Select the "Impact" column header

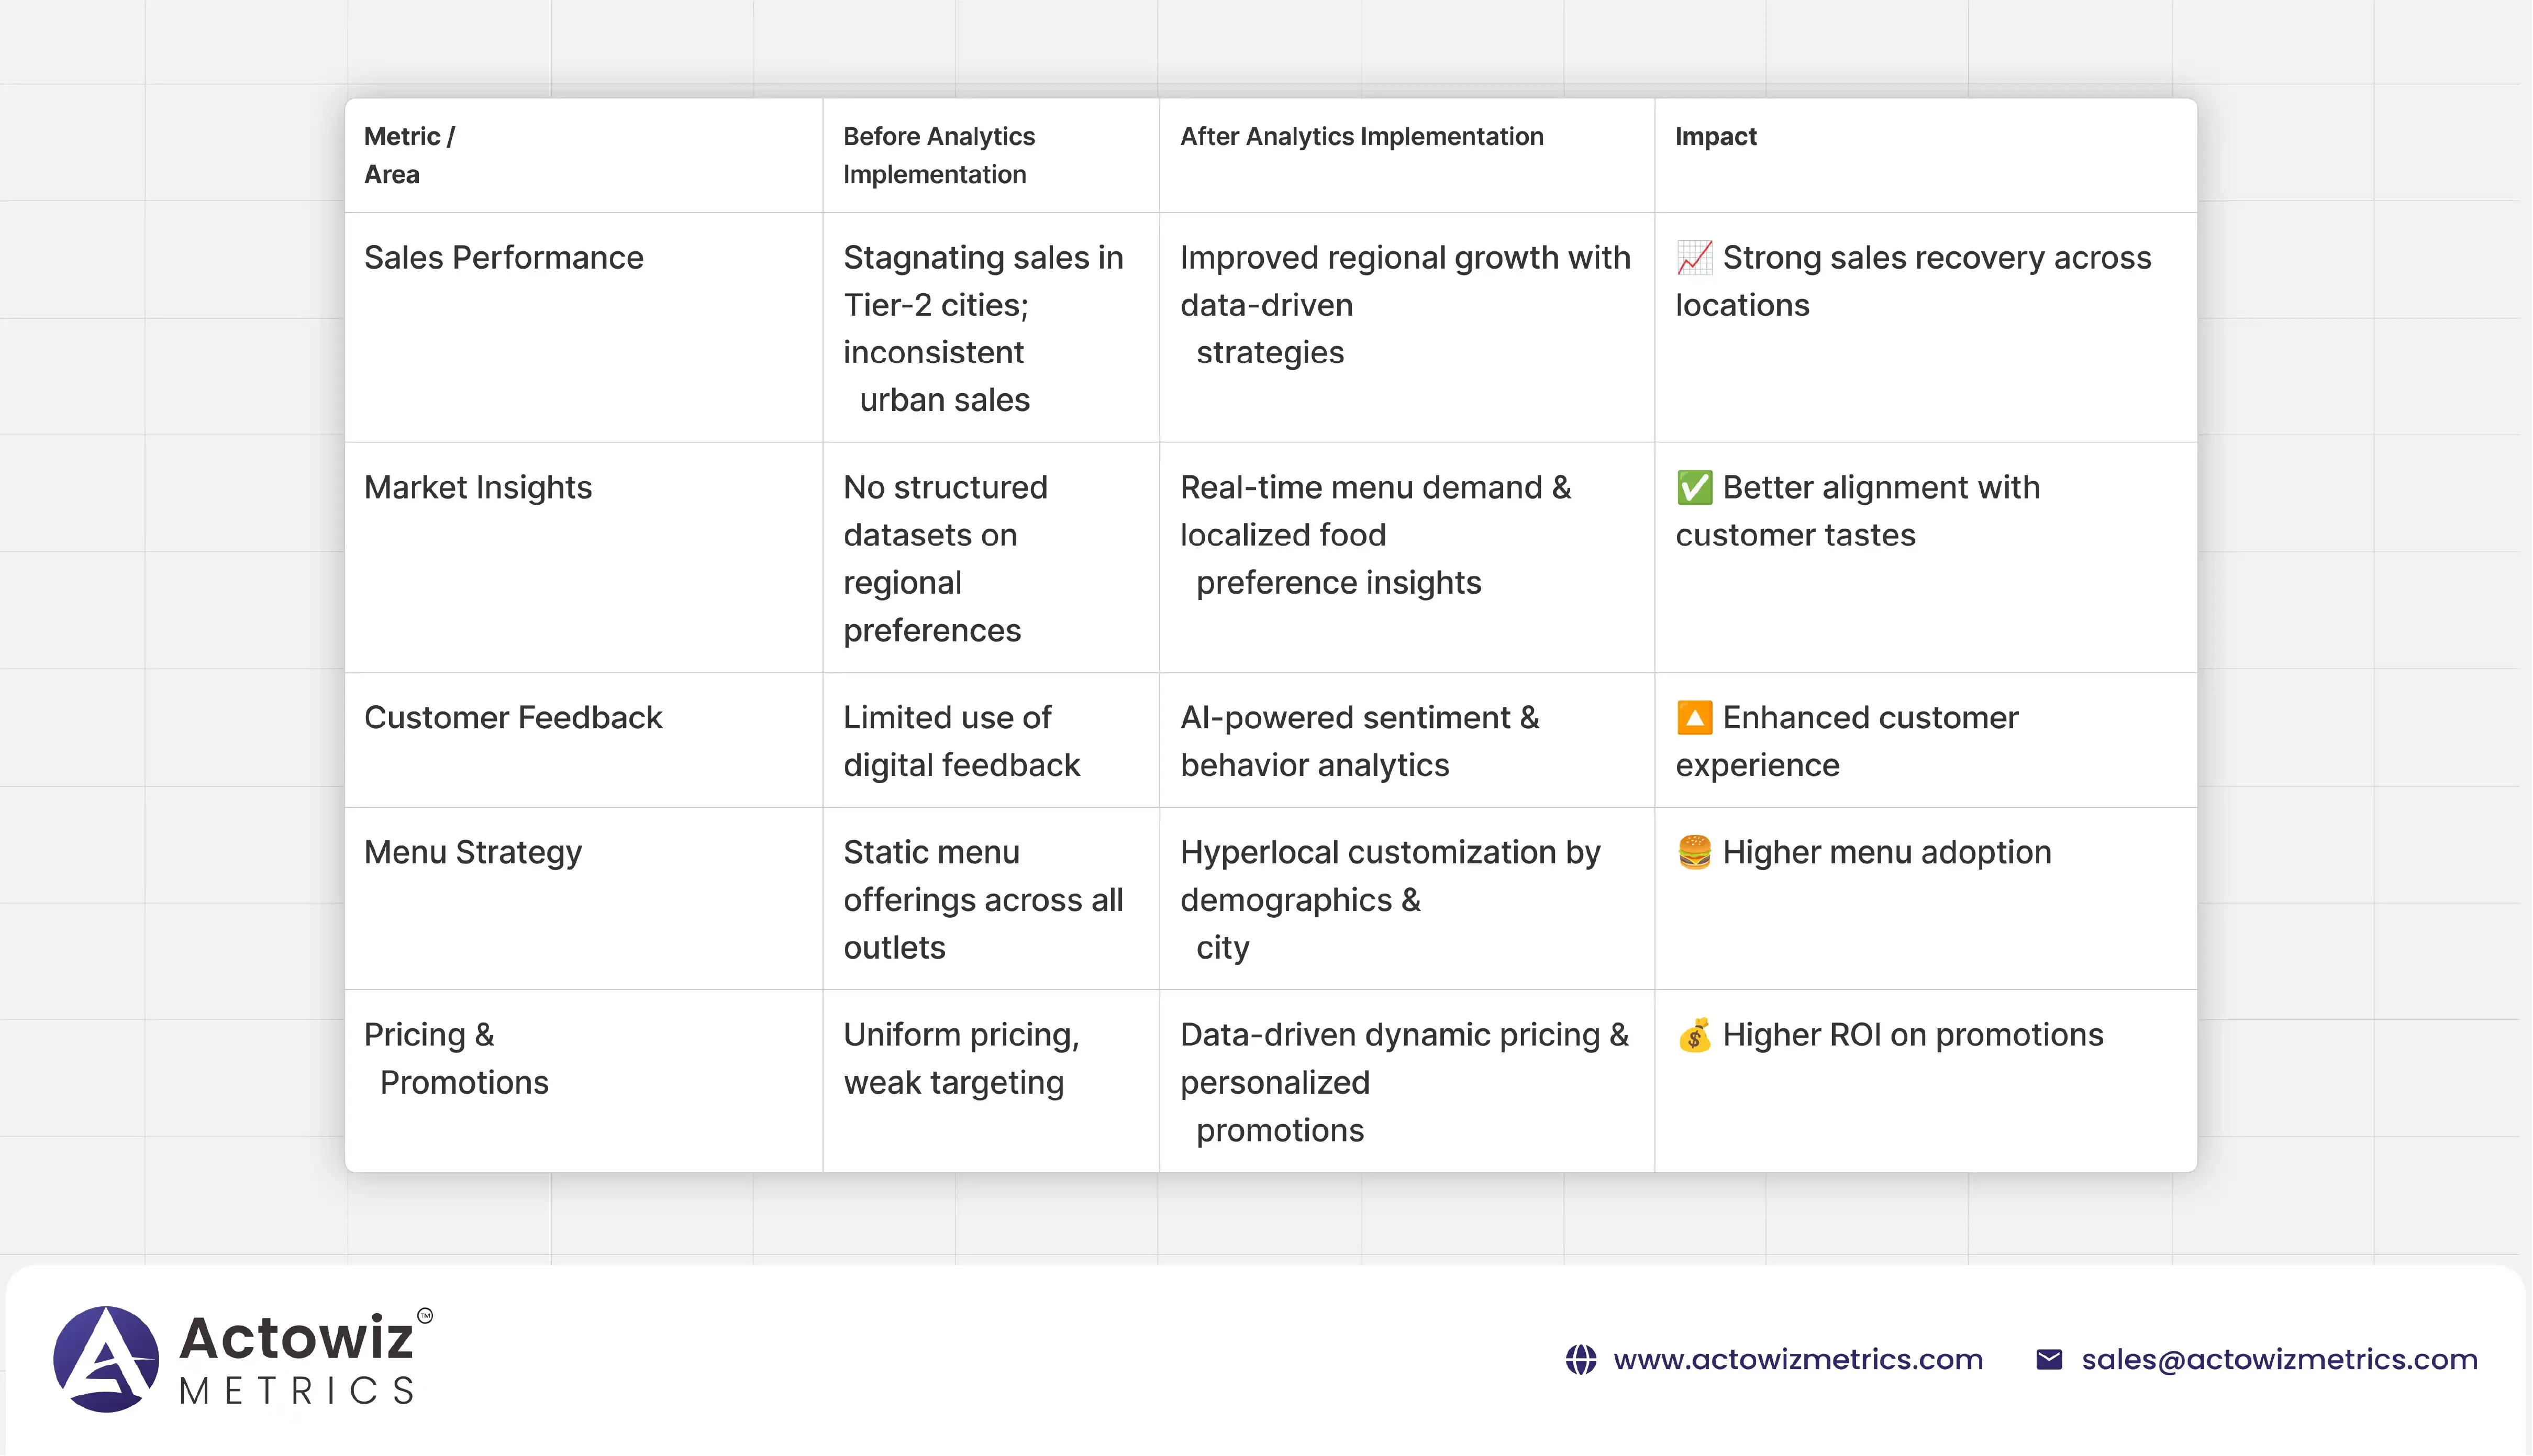pyautogui.click(x=1715, y=137)
